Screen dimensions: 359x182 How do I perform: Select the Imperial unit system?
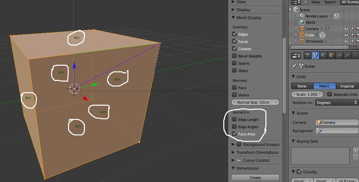(x=347, y=86)
